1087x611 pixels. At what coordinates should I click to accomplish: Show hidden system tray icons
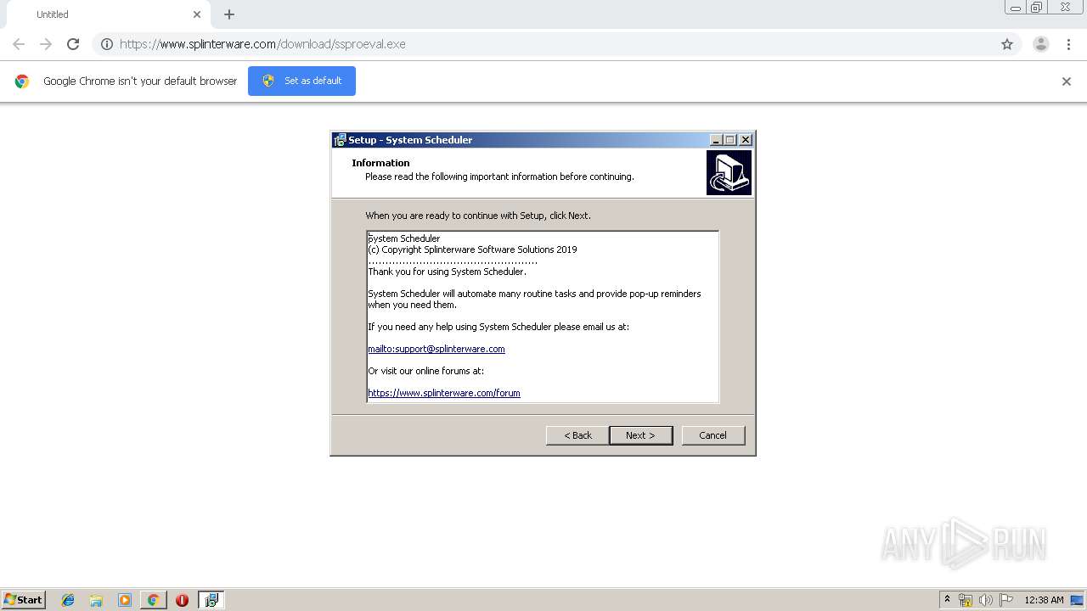948,600
